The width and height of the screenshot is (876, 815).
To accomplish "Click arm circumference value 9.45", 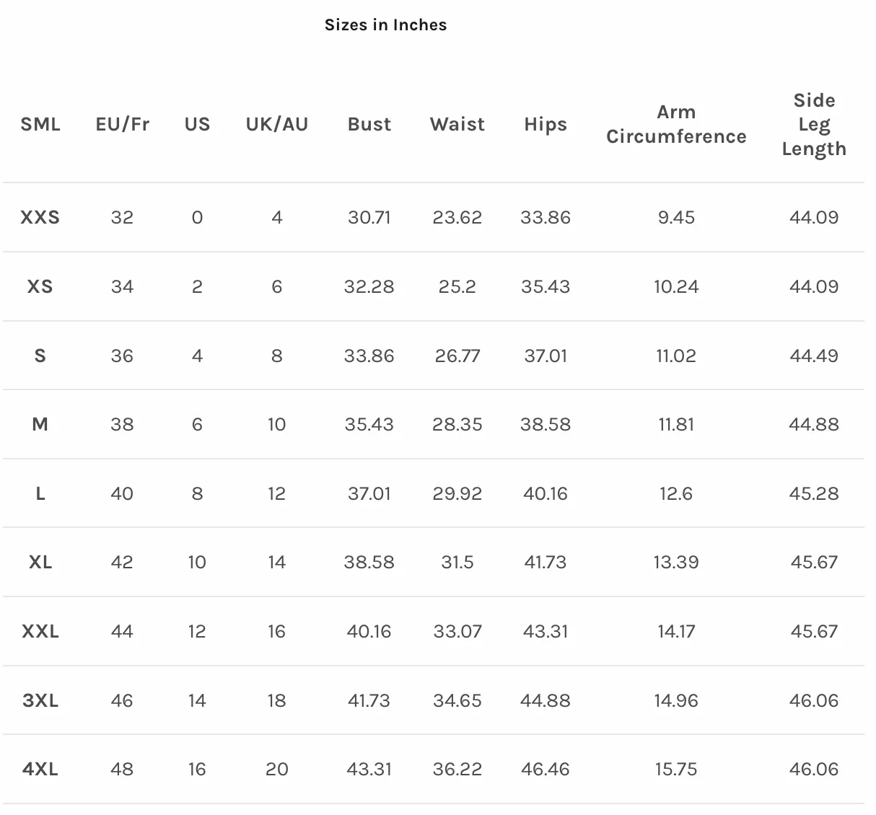I will [676, 217].
